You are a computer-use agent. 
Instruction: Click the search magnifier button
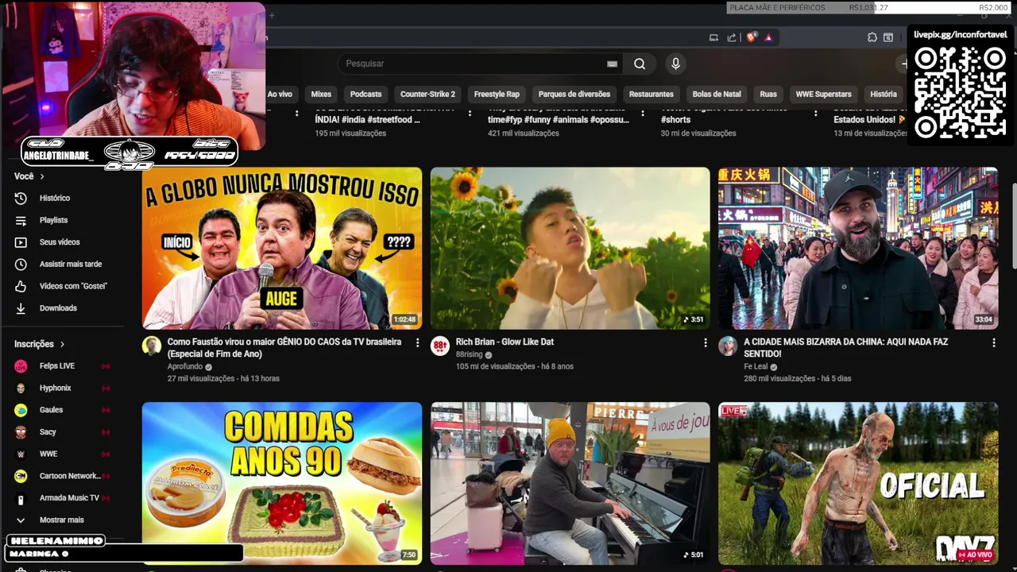tap(640, 64)
